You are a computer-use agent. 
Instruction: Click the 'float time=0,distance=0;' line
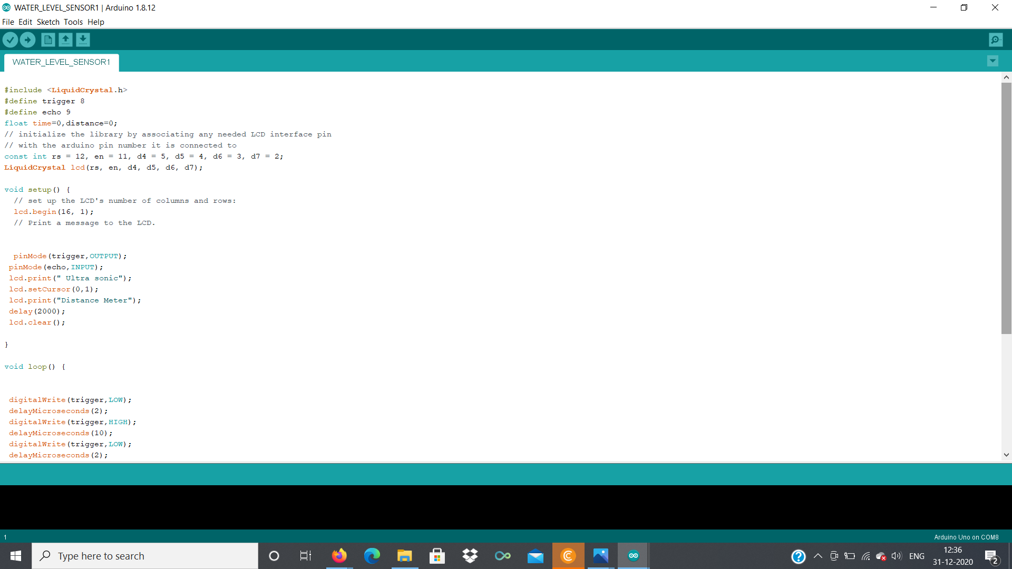[61, 123]
